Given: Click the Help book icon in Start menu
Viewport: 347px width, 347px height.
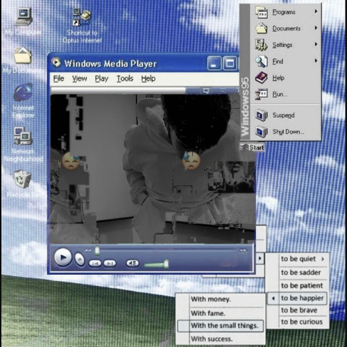Looking at the screenshot, I should click(x=262, y=78).
